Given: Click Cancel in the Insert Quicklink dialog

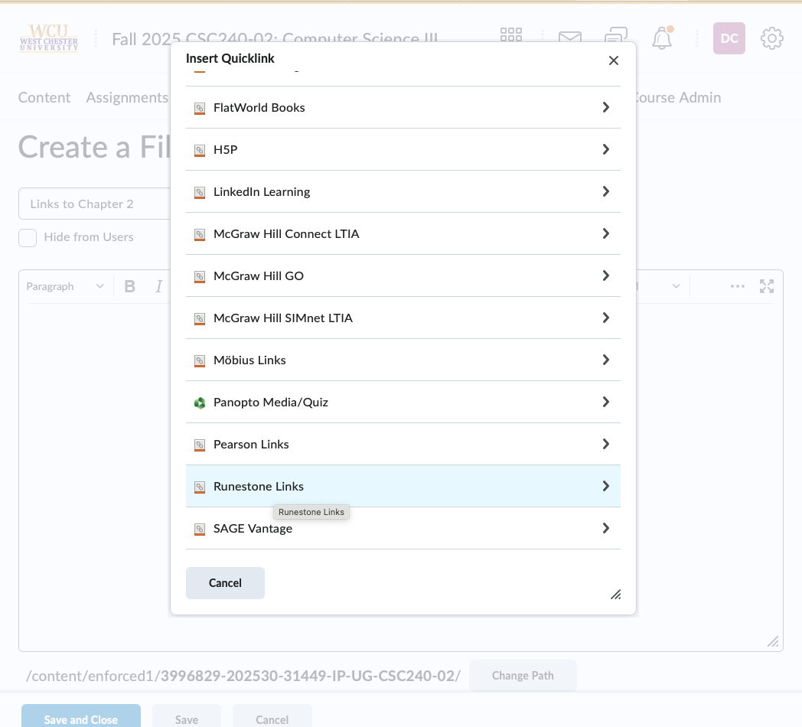Looking at the screenshot, I should [225, 583].
